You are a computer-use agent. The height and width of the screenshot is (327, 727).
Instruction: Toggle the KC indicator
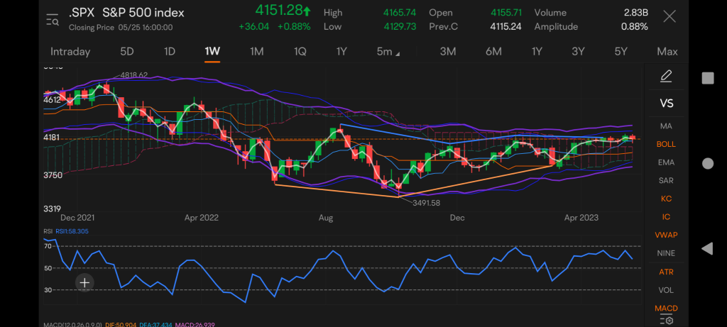pos(666,199)
